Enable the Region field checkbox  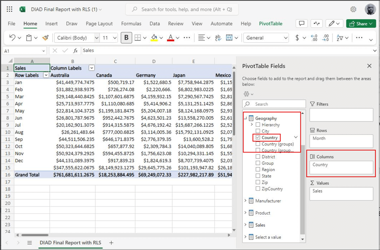258,169
